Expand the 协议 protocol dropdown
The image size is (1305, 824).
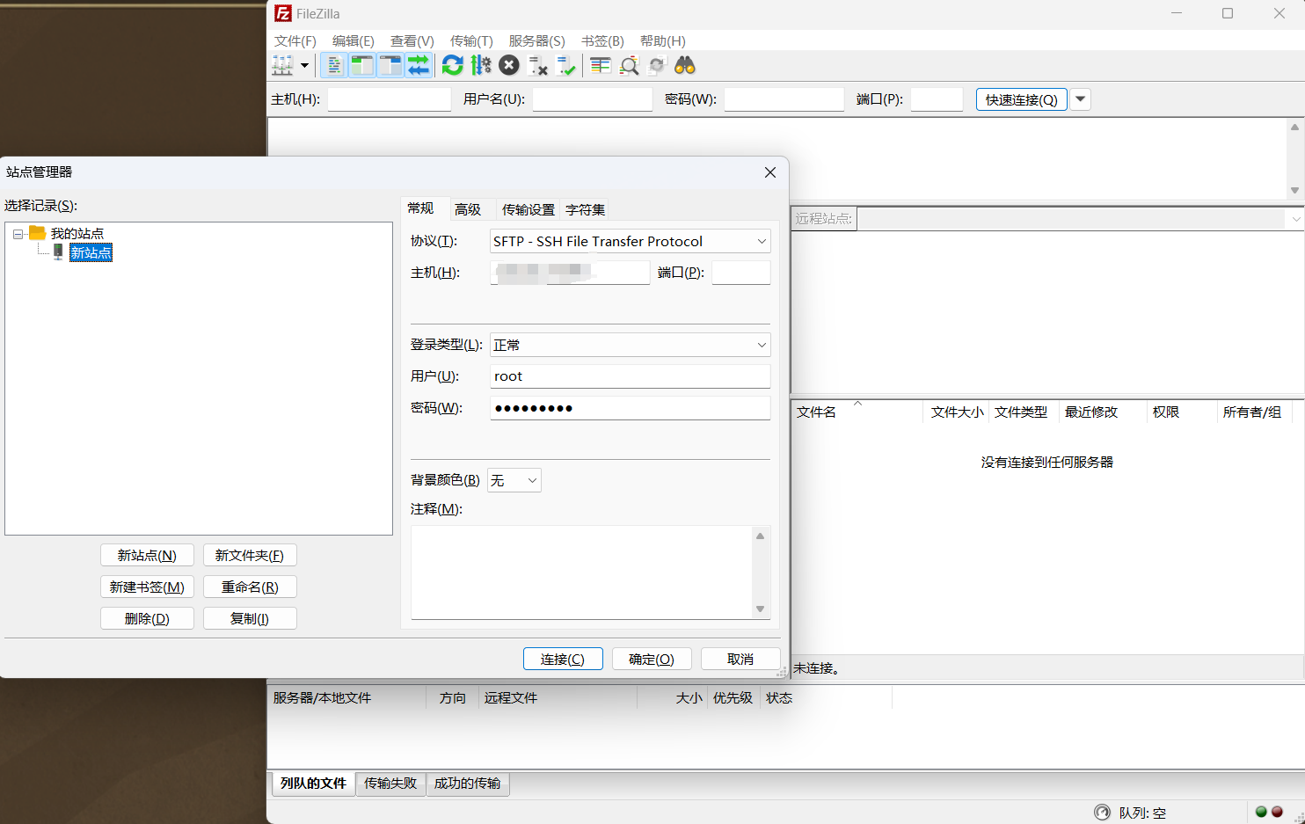pyautogui.click(x=630, y=241)
